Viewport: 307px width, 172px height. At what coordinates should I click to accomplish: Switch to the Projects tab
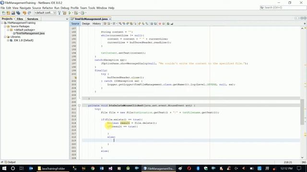pos(7,19)
